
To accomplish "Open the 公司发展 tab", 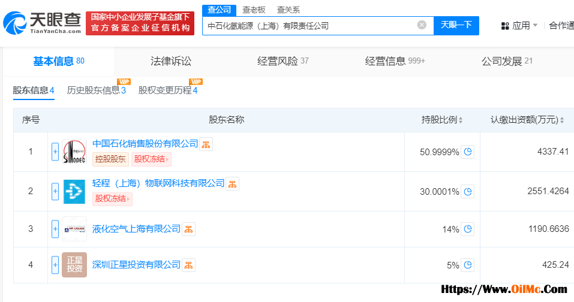I will [507, 61].
